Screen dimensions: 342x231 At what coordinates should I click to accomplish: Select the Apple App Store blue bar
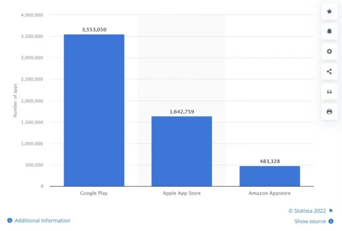pos(182,151)
